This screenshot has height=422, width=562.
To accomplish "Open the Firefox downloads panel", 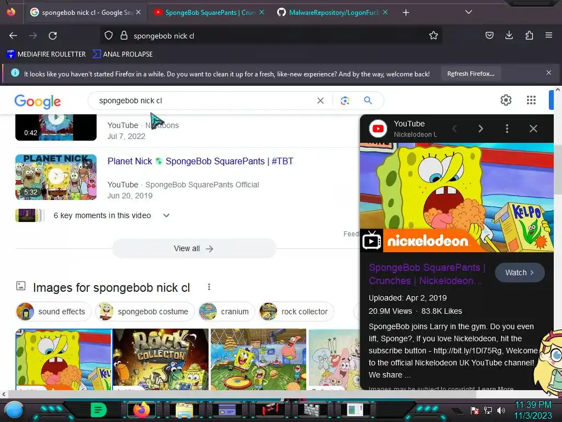I will click(x=509, y=35).
